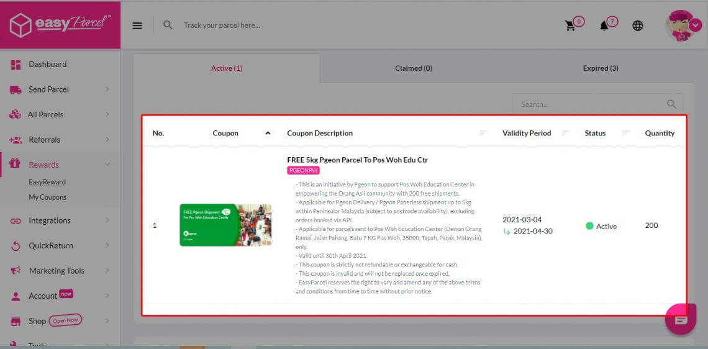Switch to the Expired (3) tab

600,68
